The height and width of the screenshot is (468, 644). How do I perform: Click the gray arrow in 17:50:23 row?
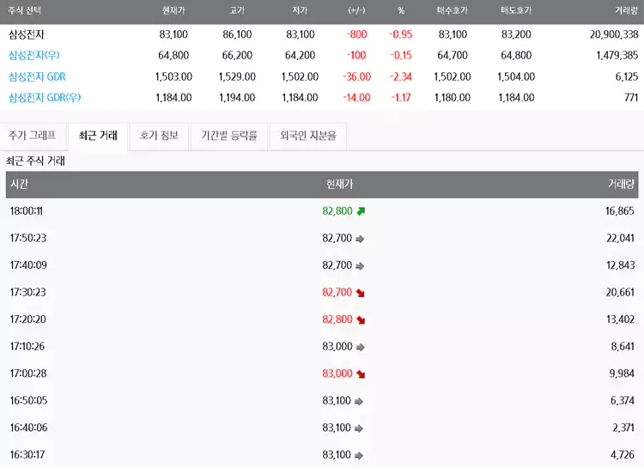click(x=360, y=239)
